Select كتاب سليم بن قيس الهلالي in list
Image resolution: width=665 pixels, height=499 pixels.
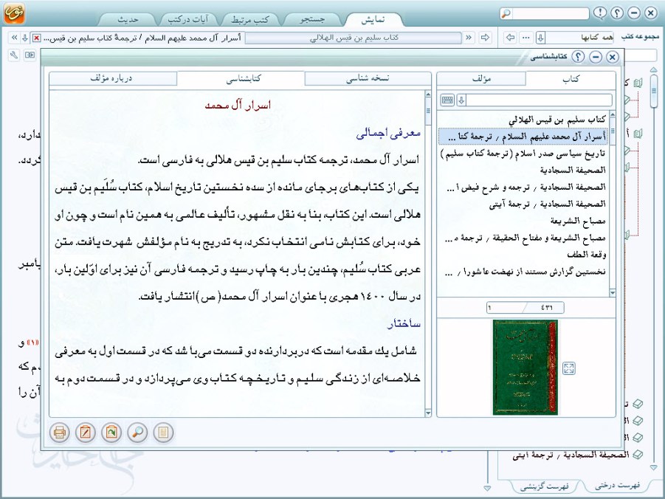pos(523,120)
